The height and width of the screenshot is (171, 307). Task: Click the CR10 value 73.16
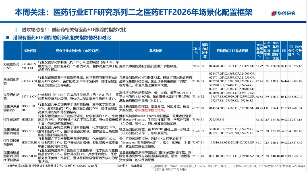(196, 96)
